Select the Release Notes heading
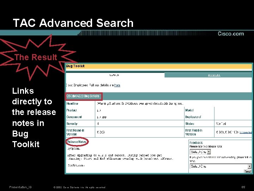Viewport: 254px width, 191px height. tap(77, 141)
